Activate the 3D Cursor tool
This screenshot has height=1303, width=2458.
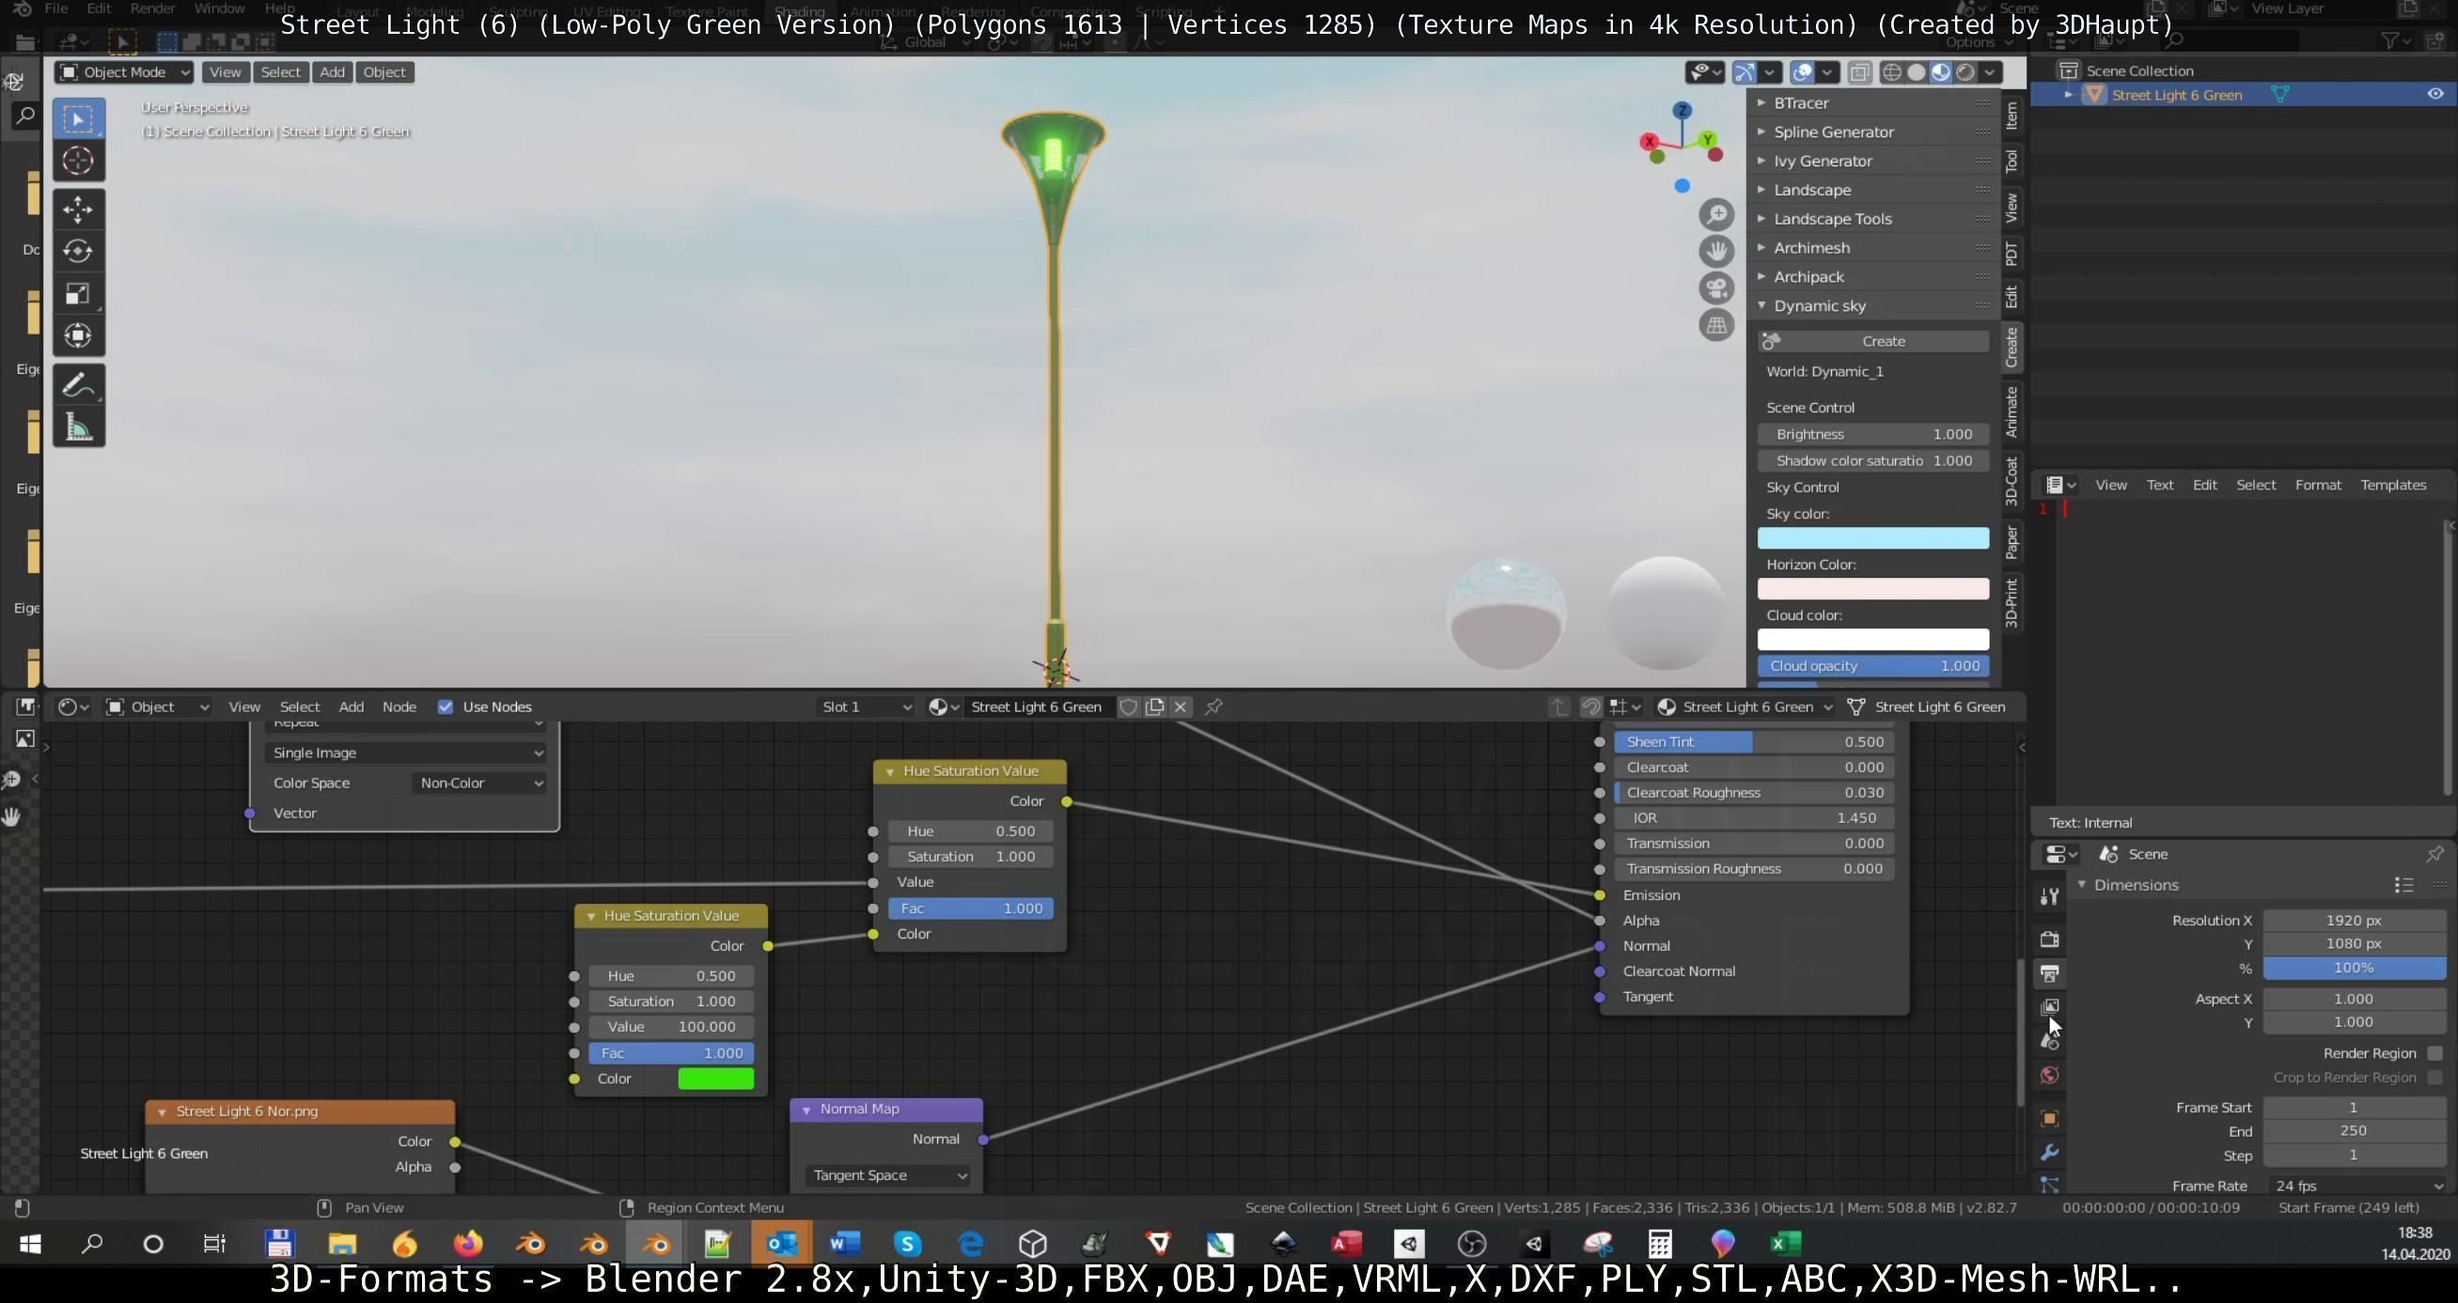pyautogui.click(x=78, y=162)
